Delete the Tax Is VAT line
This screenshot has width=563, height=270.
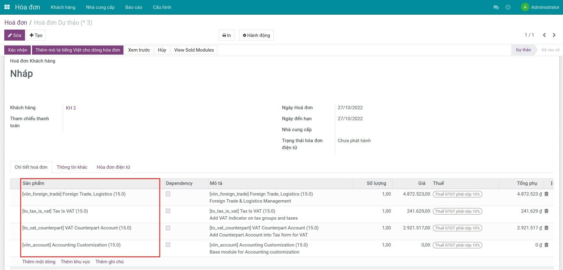pos(547,211)
